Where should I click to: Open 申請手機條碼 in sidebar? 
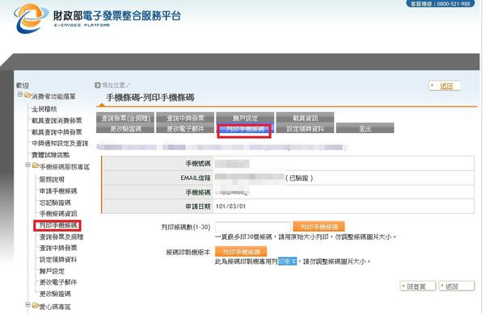point(58,191)
